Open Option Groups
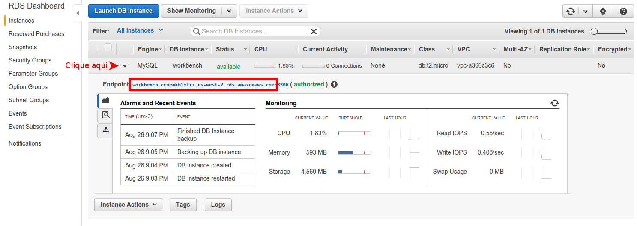 28,87
